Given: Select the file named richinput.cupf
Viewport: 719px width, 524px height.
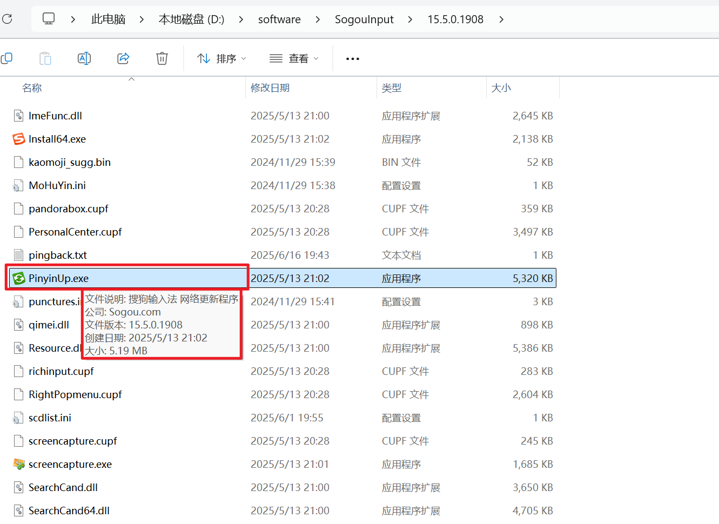Looking at the screenshot, I should click(61, 371).
